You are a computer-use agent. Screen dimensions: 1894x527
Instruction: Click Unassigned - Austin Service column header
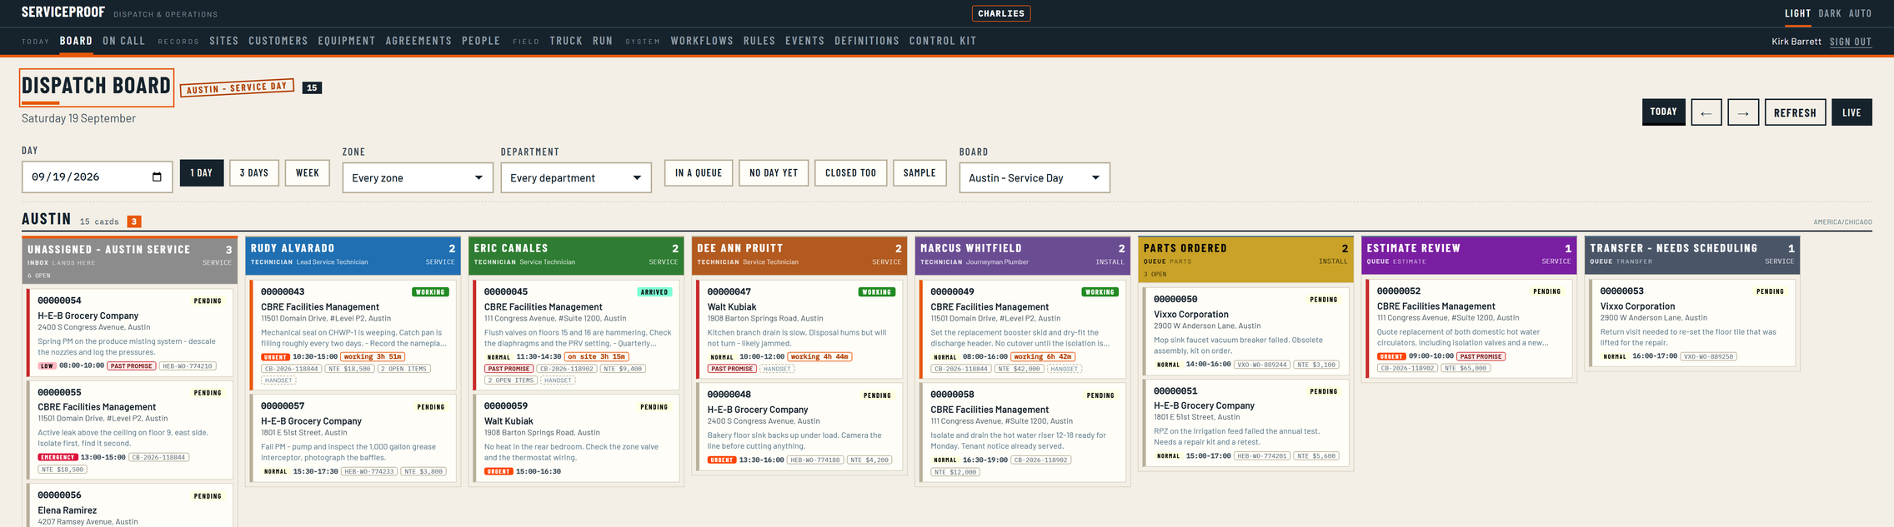(130, 260)
